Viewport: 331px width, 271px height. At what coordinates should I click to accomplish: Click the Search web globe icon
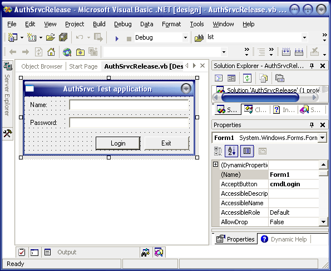point(67,52)
